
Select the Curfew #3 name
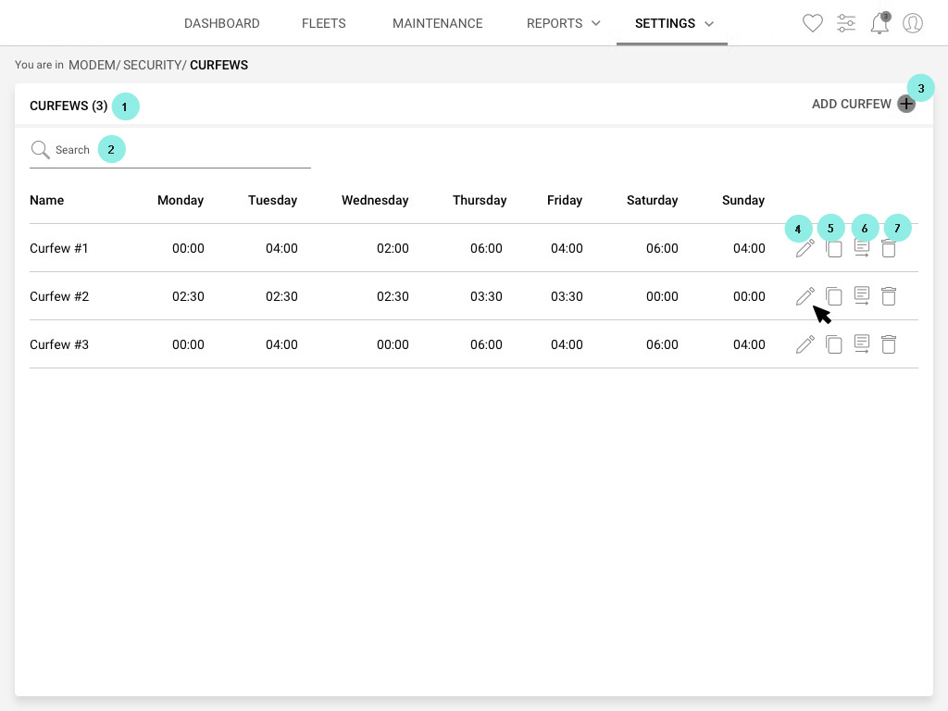click(x=58, y=344)
